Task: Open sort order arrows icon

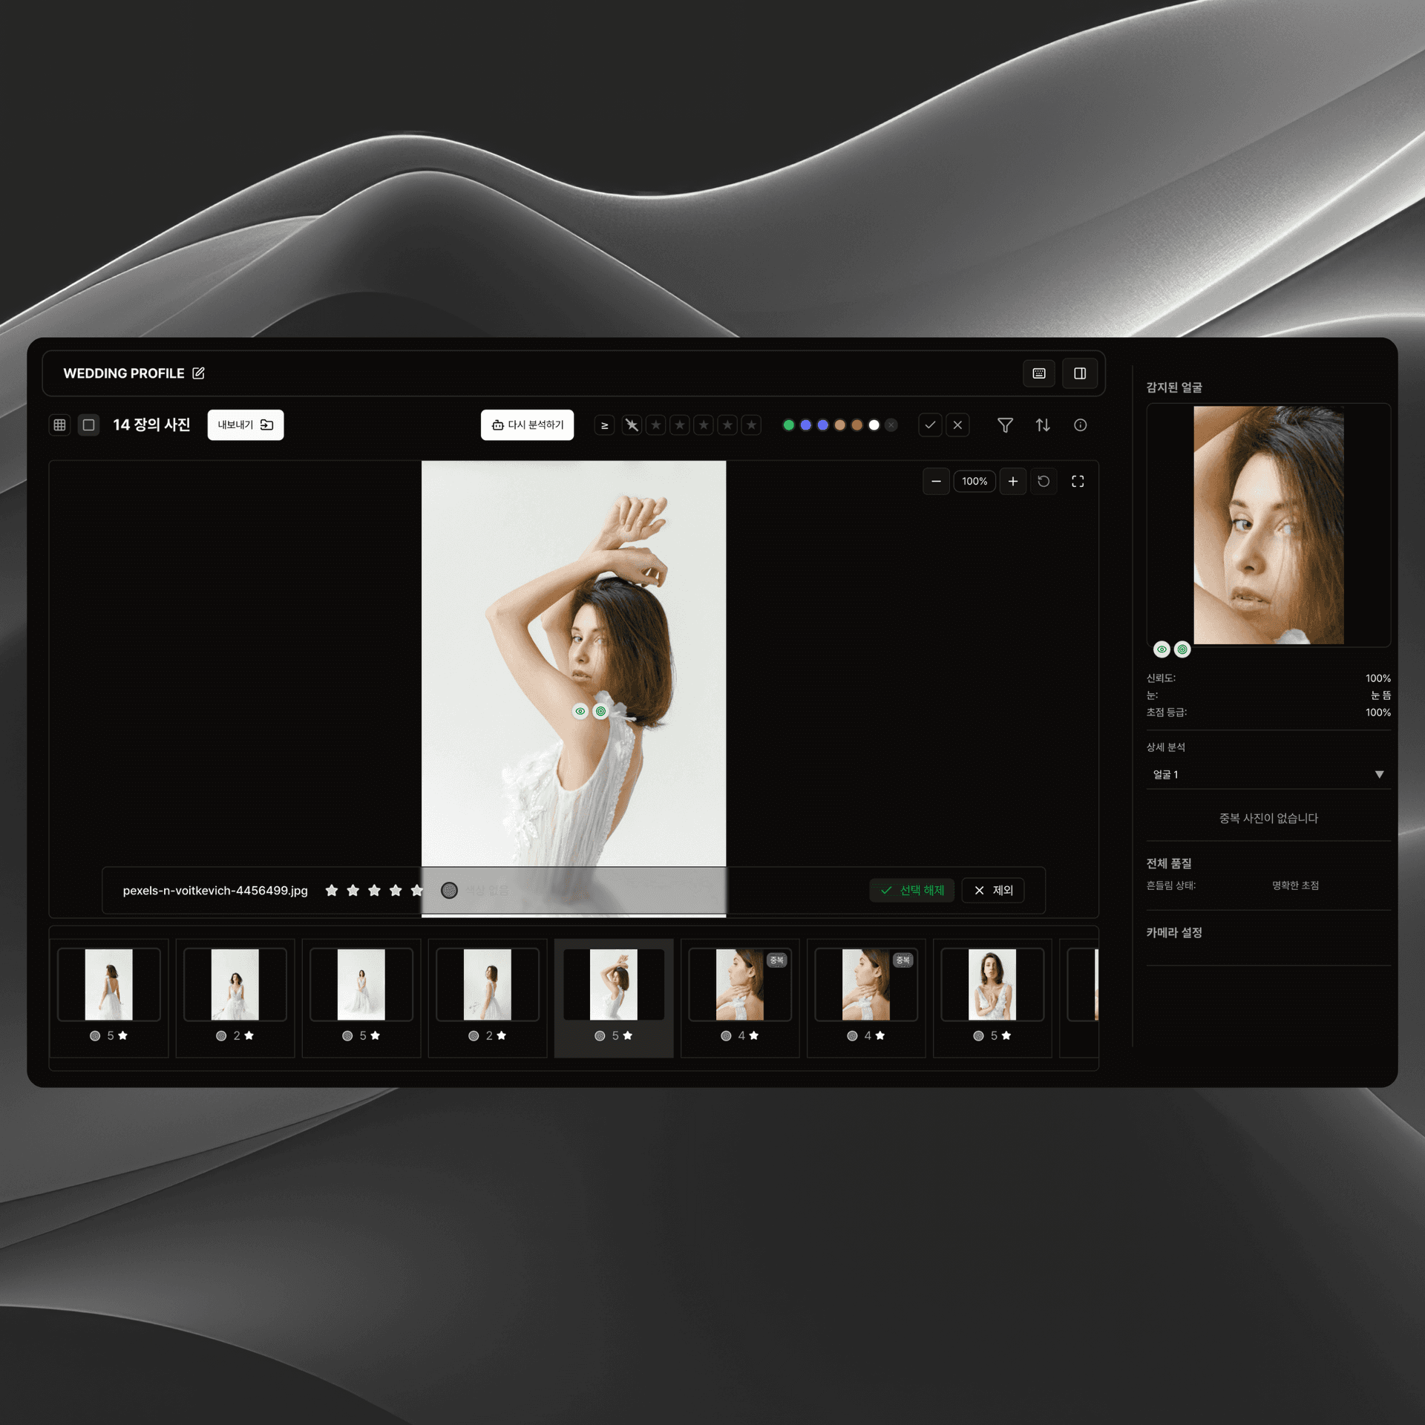Action: pos(1043,425)
